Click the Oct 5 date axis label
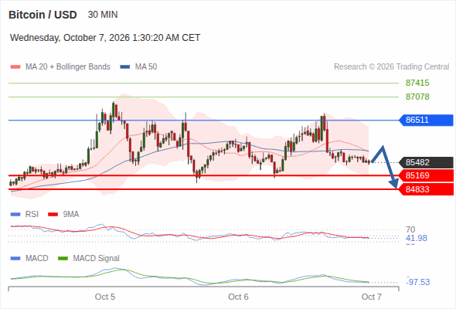456x309 pixels. [105, 297]
